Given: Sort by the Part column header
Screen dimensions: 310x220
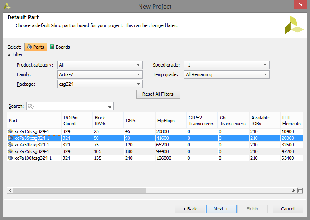Looking at the screenshot, I should click(x=34, y=121).
